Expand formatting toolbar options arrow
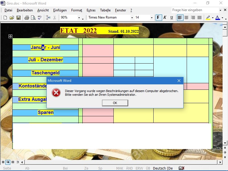Screen dimensions: 228x171 (x=226, y=19)
